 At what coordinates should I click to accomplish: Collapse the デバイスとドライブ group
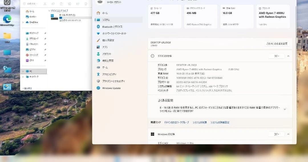tap(49, 11)
